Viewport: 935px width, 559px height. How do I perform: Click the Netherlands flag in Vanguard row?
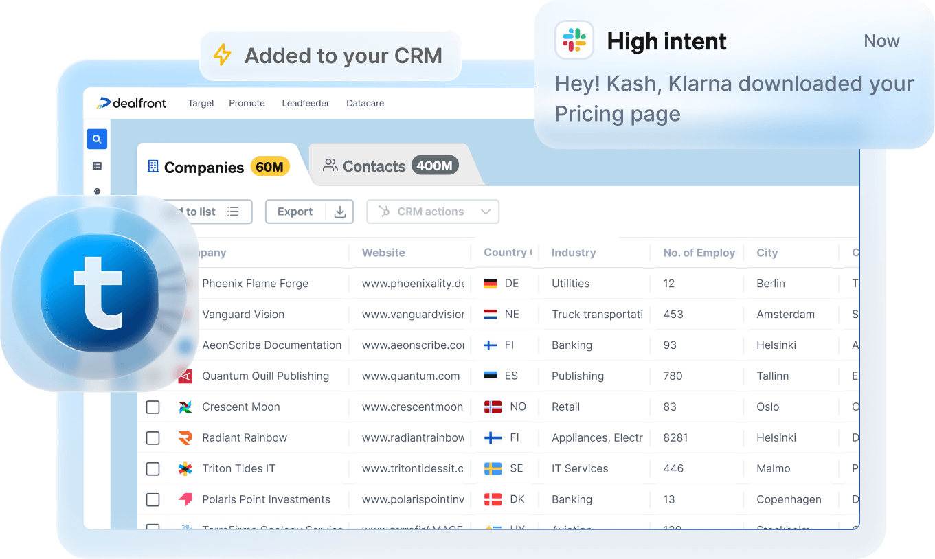(491, 315)
